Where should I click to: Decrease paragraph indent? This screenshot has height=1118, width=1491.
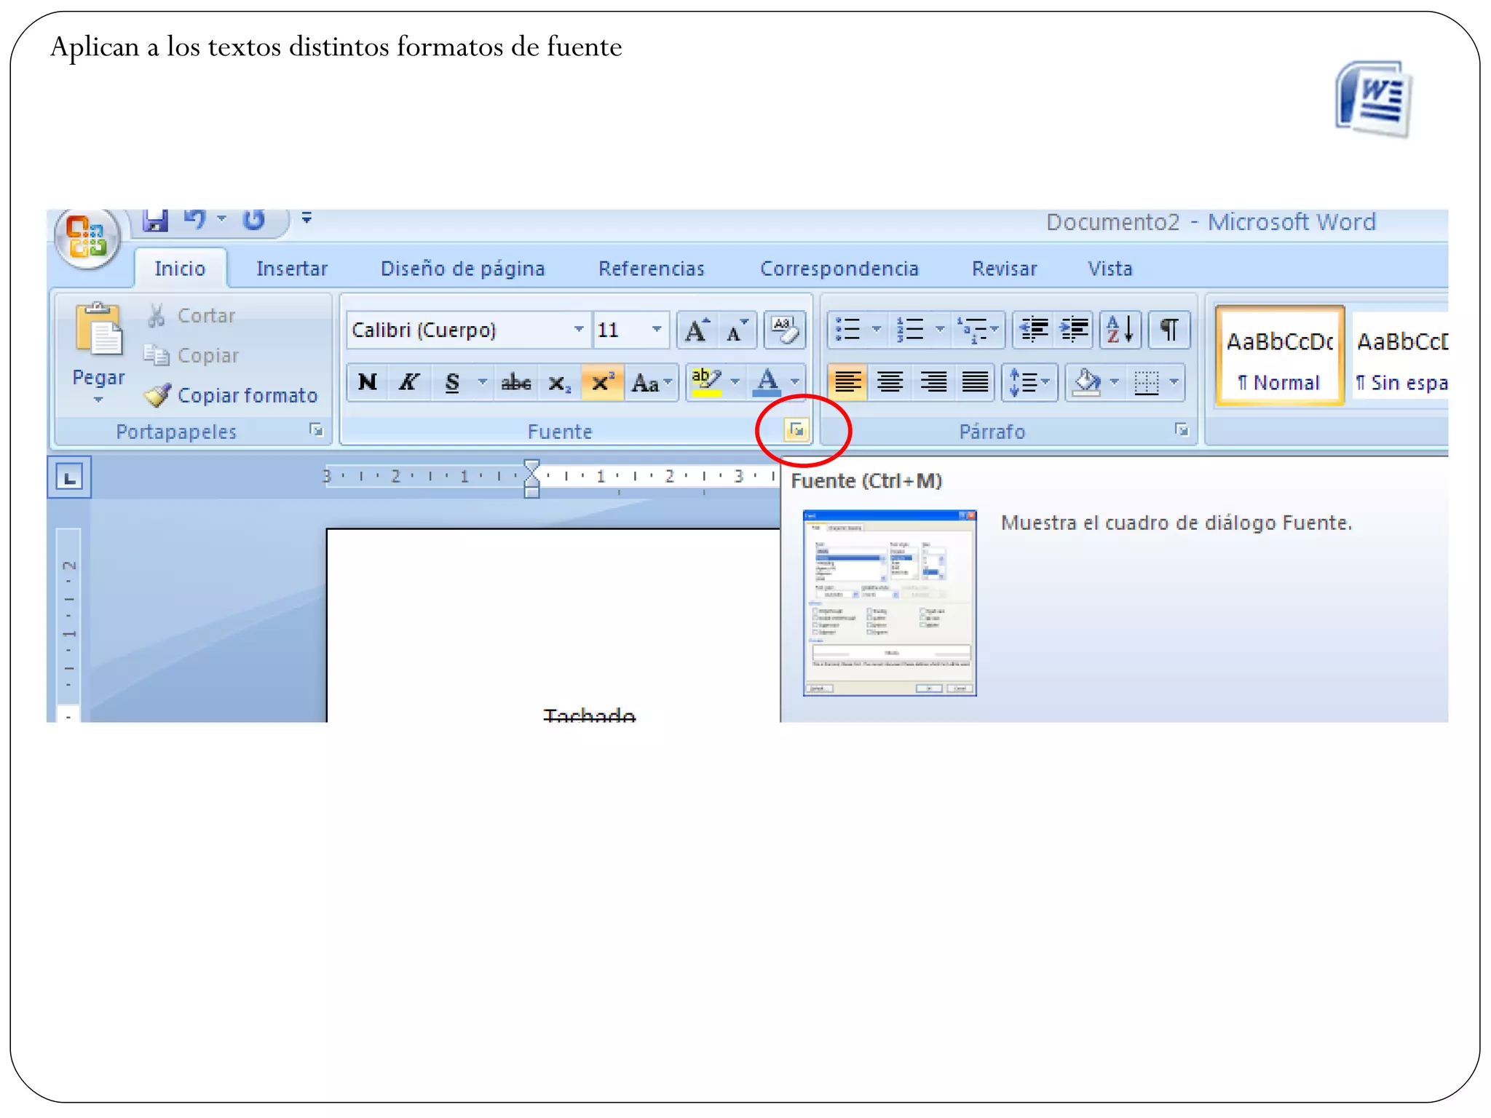pyautogui.click(x=1034, y=330)
